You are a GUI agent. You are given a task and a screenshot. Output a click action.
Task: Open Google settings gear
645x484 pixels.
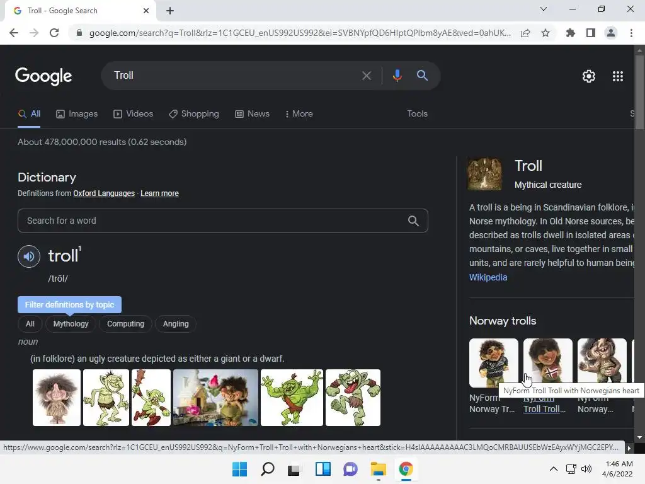tap(589, 76)
